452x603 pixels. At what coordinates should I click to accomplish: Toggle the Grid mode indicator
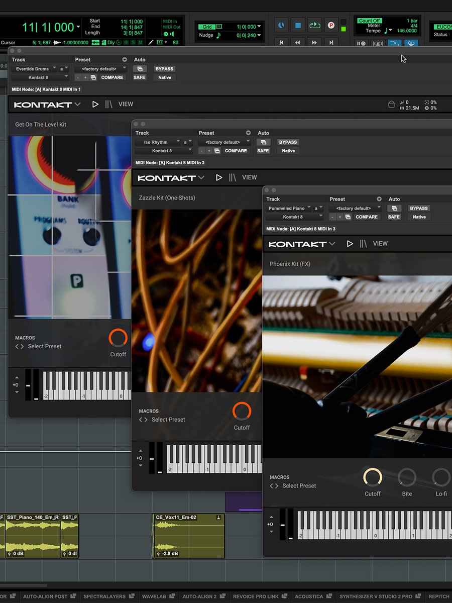[206, 27]
